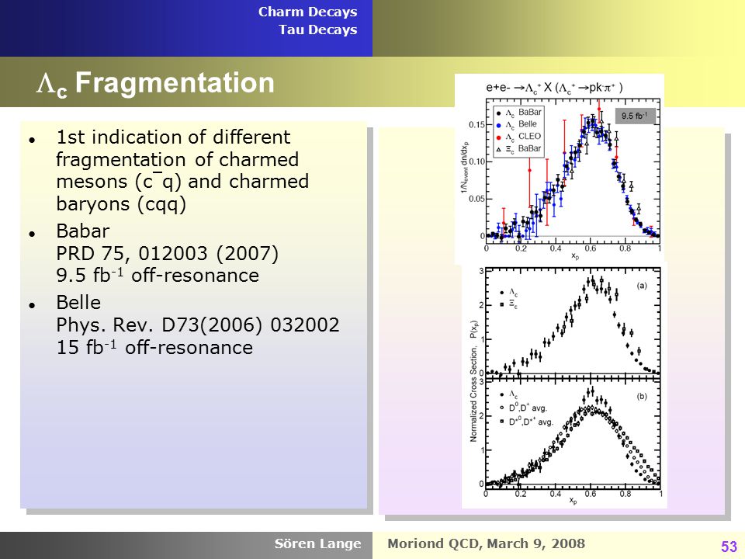This screenshot has height=559, width=745.
Task: Click the 'Λc BaBar' legend entry
Action: 518,113
